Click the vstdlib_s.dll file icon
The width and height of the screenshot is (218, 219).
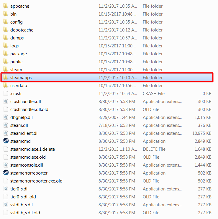[x=6, y=205]
